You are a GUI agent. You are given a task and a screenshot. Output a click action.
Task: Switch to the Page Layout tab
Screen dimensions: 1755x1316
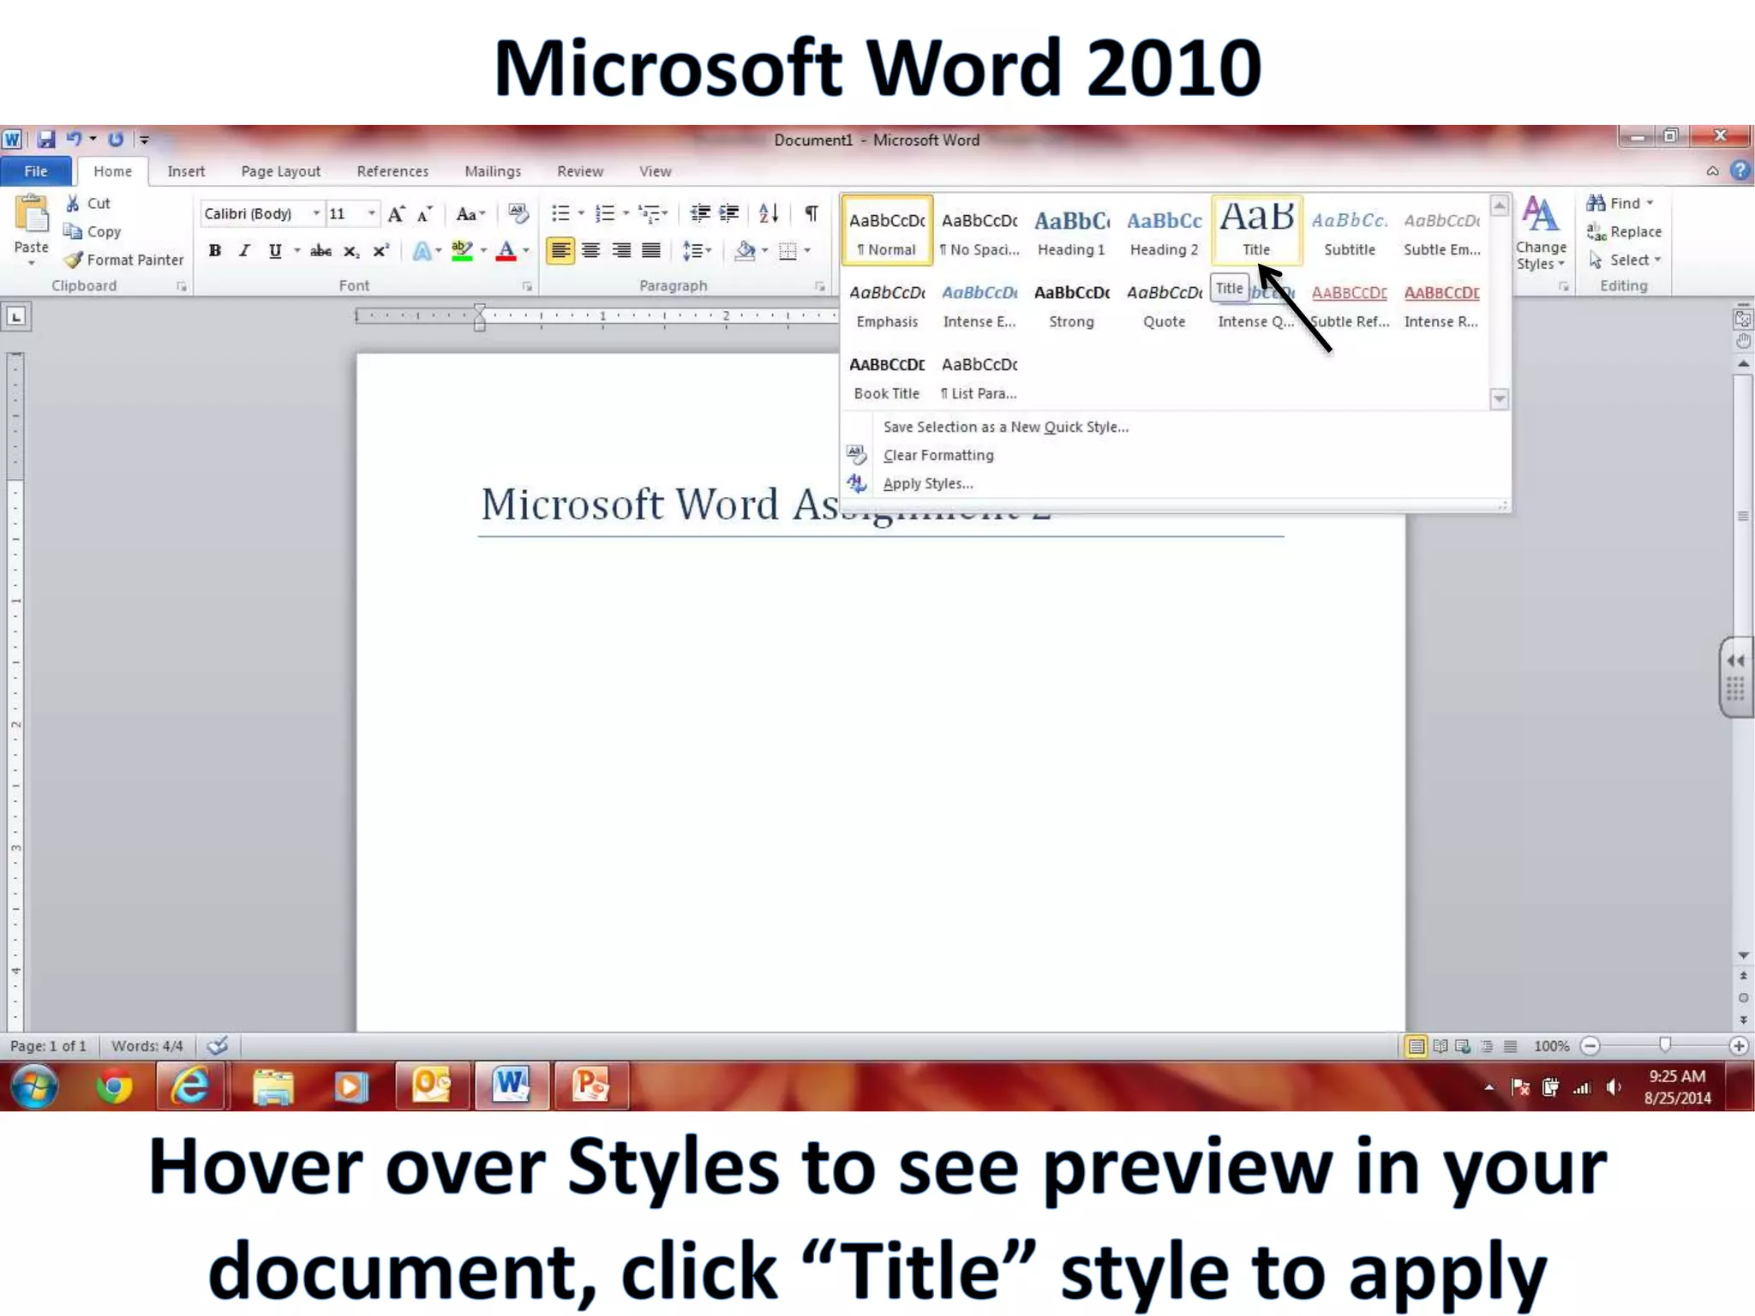coord(280,171)
